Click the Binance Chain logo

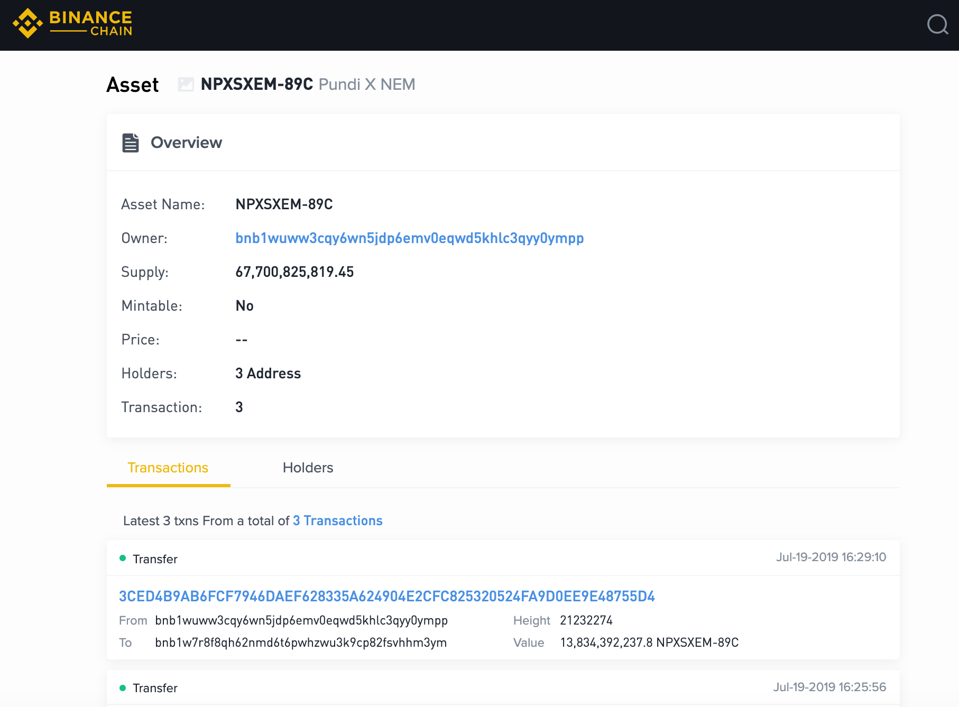click(x=72, y=24)
